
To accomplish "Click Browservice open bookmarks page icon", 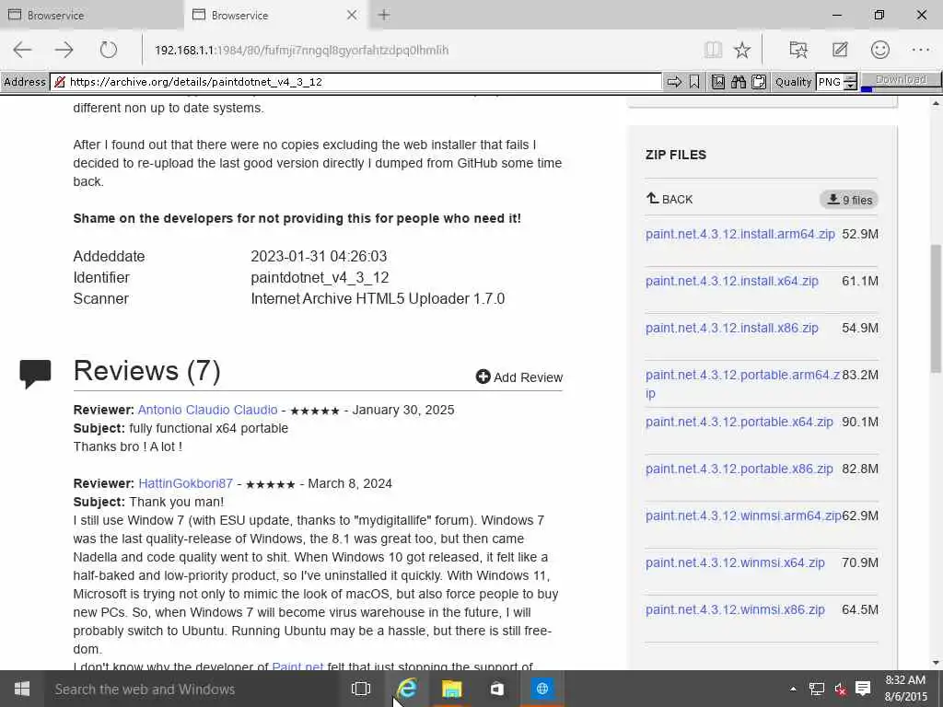I will pyautogui.click(x=718, y=82).
